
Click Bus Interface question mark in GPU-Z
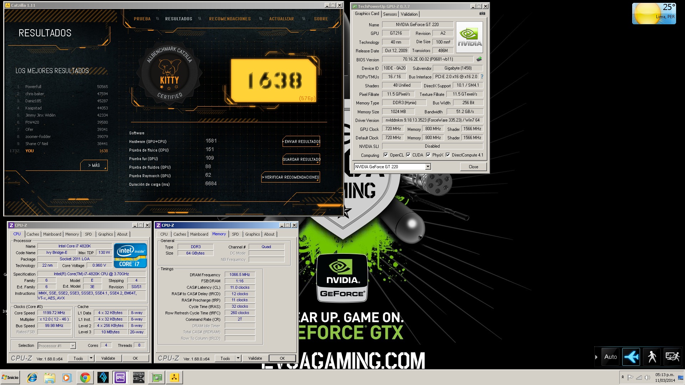pyautogui.click(x=482, y=77)
